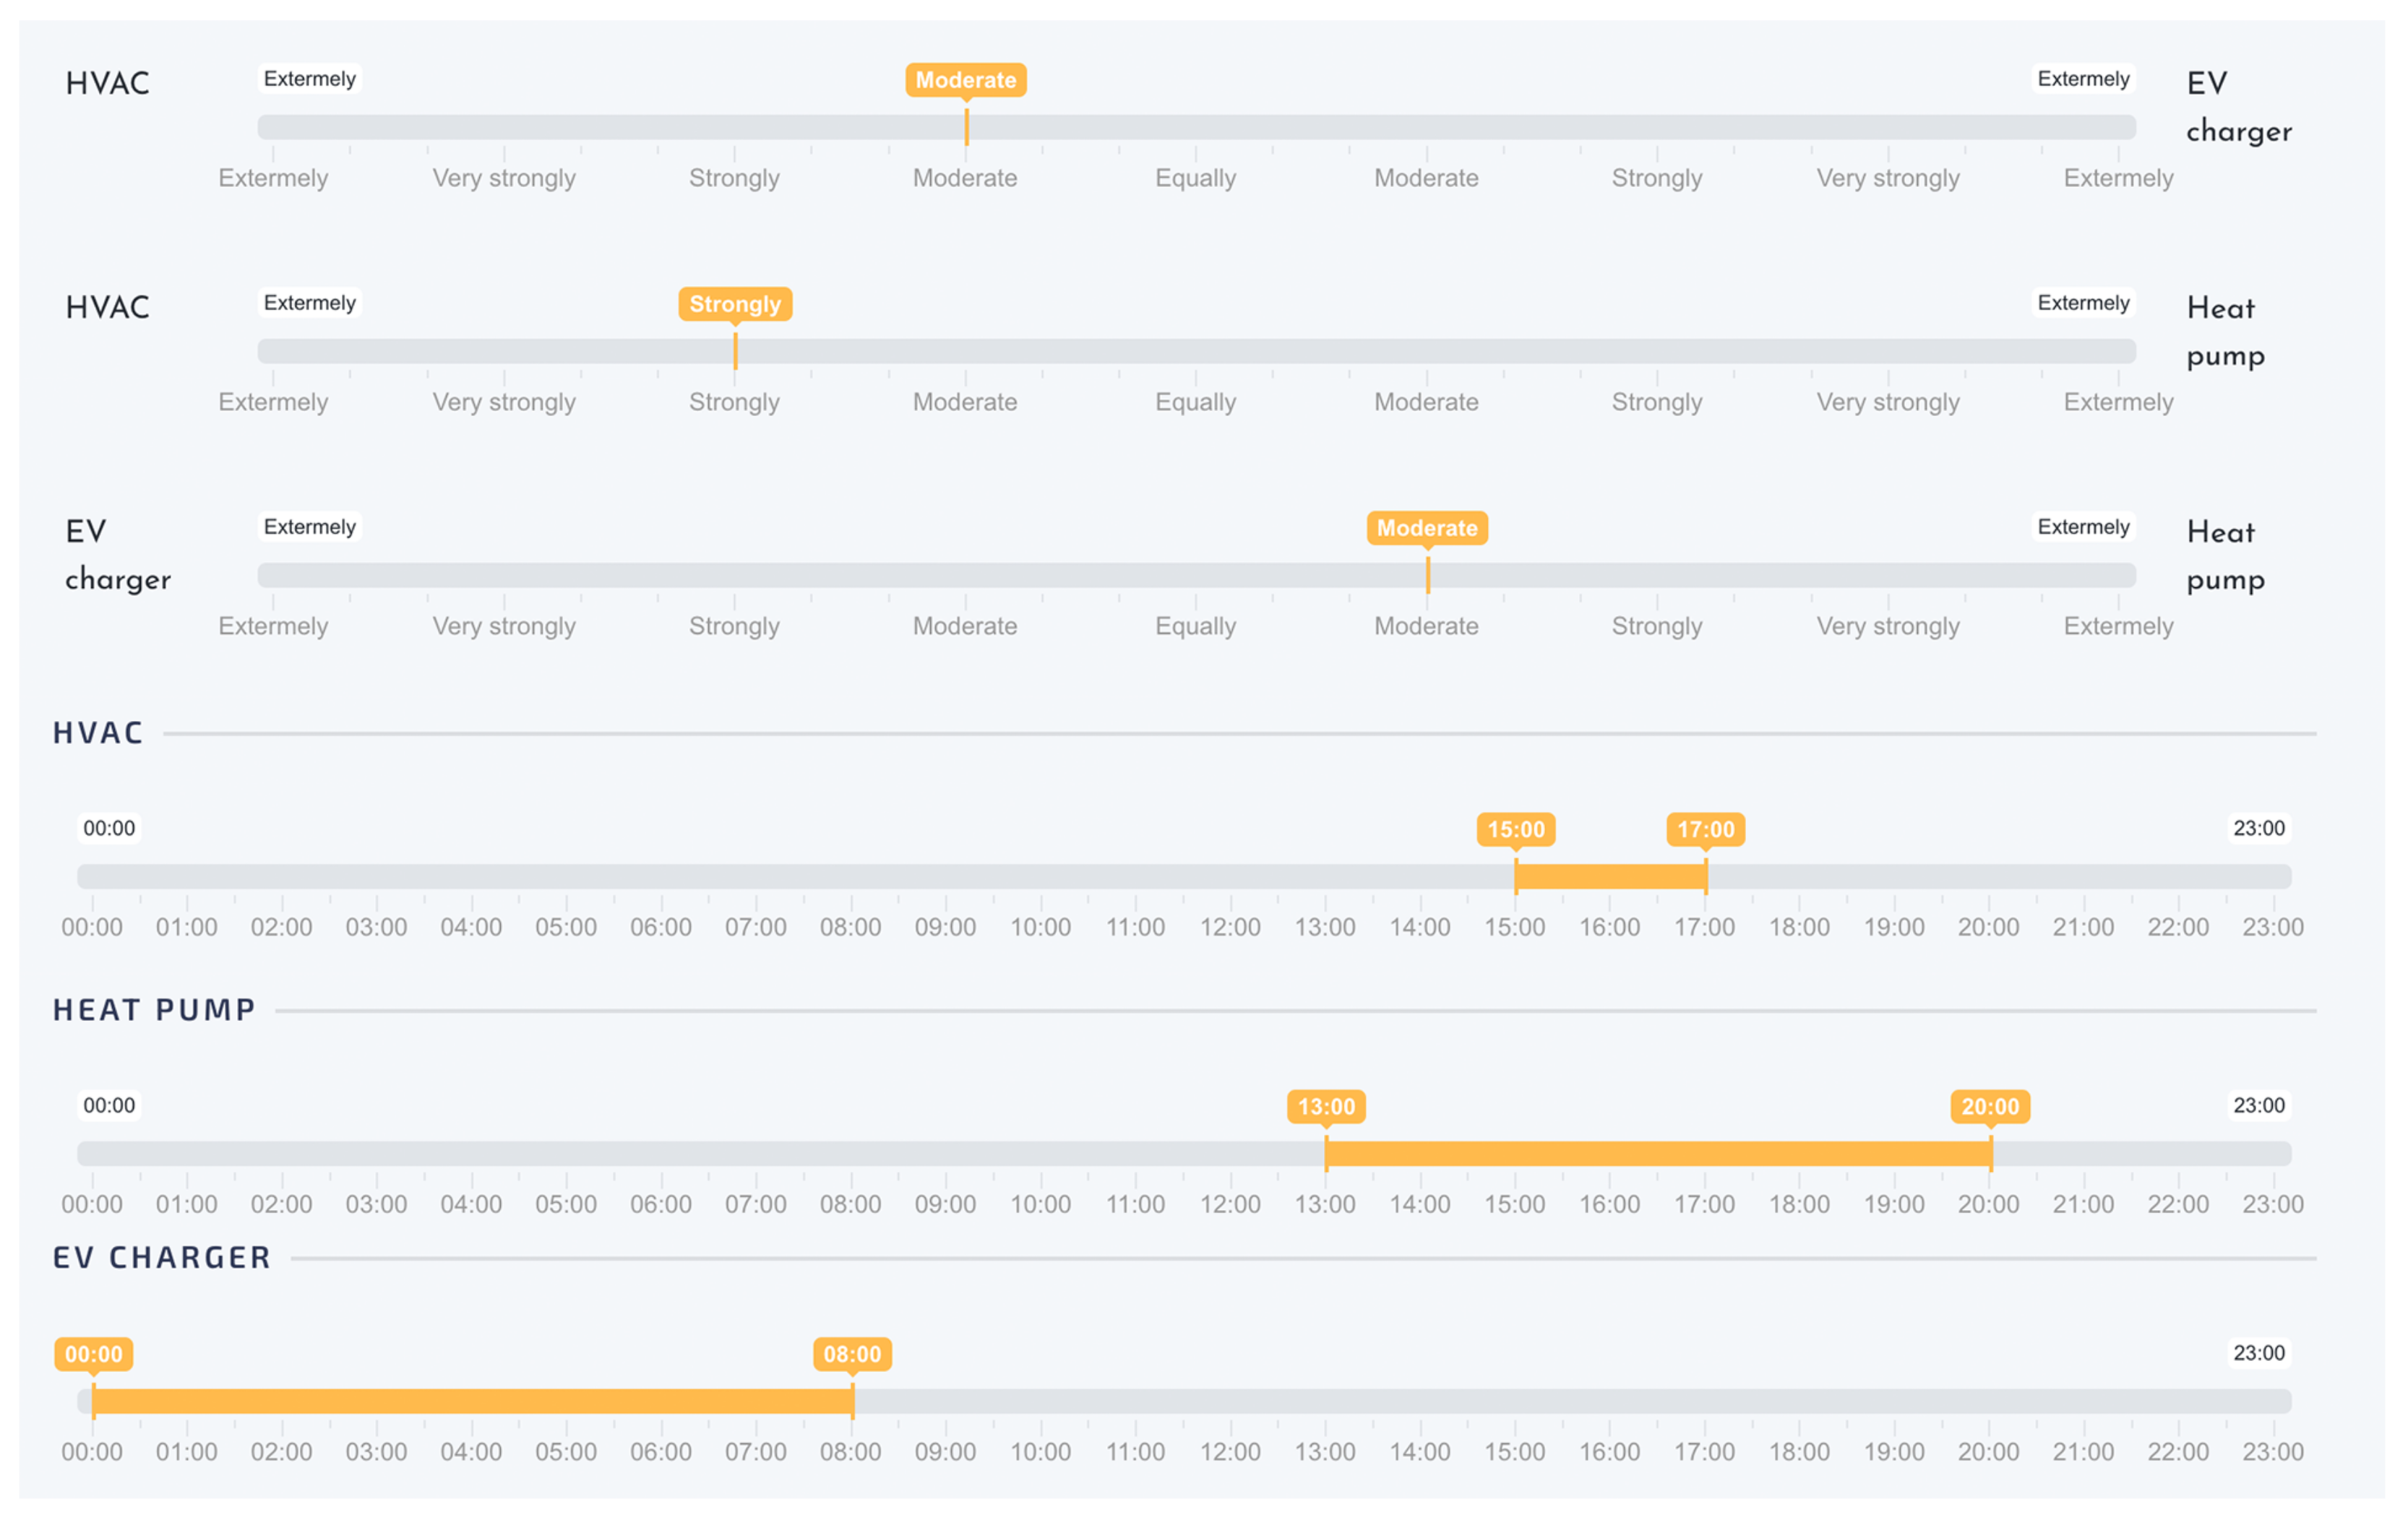This screenshot has width=2408, height=1520.
Task: Click the 00:00 start handle on EV Charger schedule
Action: pos(93,1401)
